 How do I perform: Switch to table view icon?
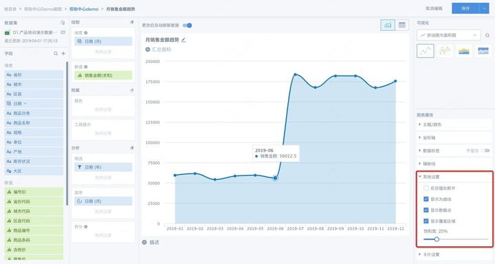(402, 25)
